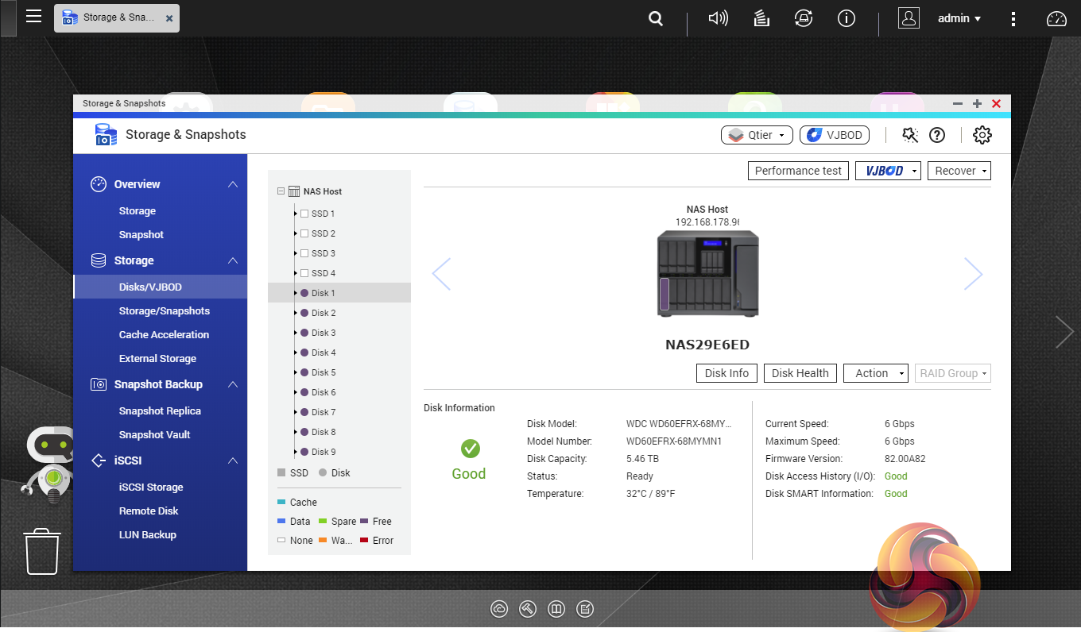The width and height of the screenshot is (1081, 632).
Task: Open the Qtier dropdown
Action: 757,135
